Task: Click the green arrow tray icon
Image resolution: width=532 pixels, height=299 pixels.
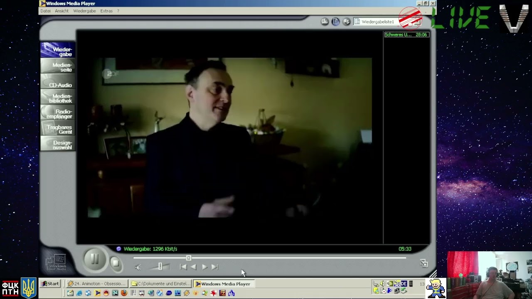Action: (x=404, y=291)
